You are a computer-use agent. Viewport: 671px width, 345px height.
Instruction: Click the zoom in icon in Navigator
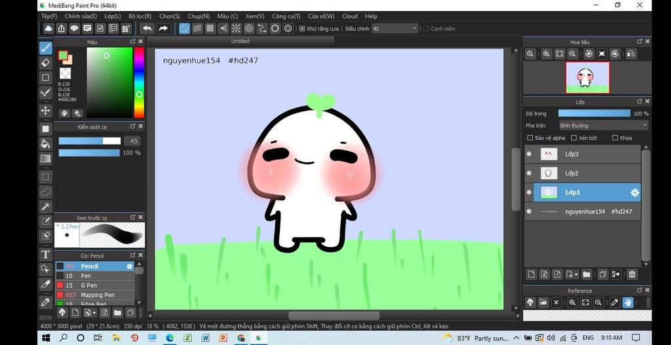pos(546,54)
